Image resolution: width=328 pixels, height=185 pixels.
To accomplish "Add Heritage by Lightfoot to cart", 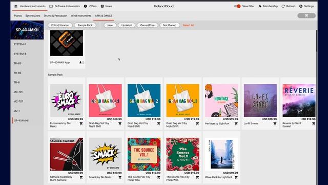I will pyautogui.click(x=236, y=124).
